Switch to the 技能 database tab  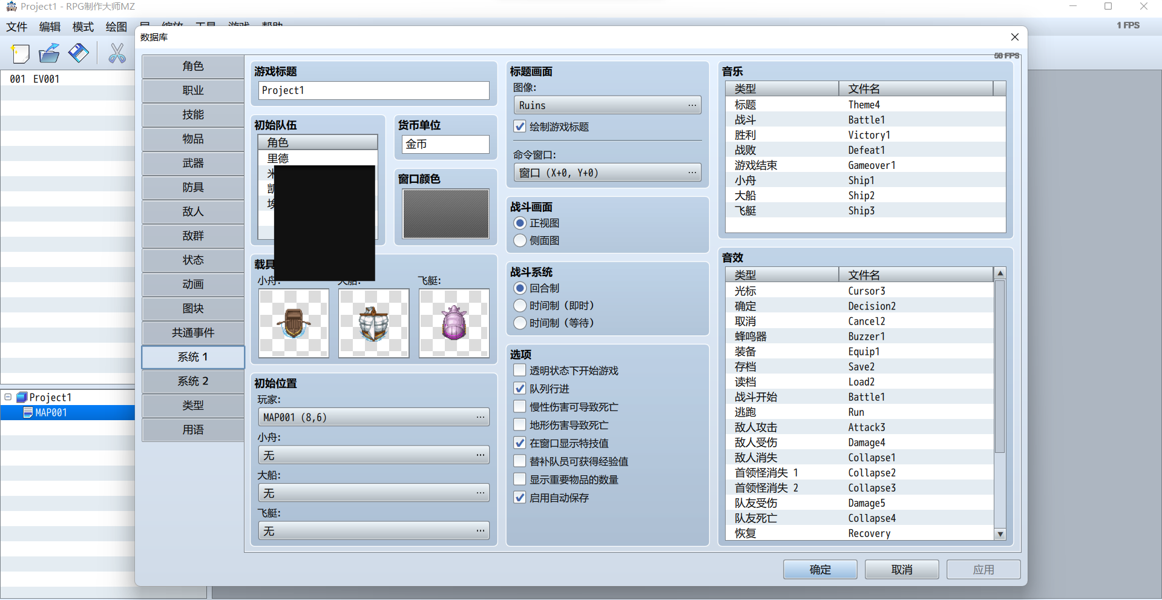coord(193,114)
